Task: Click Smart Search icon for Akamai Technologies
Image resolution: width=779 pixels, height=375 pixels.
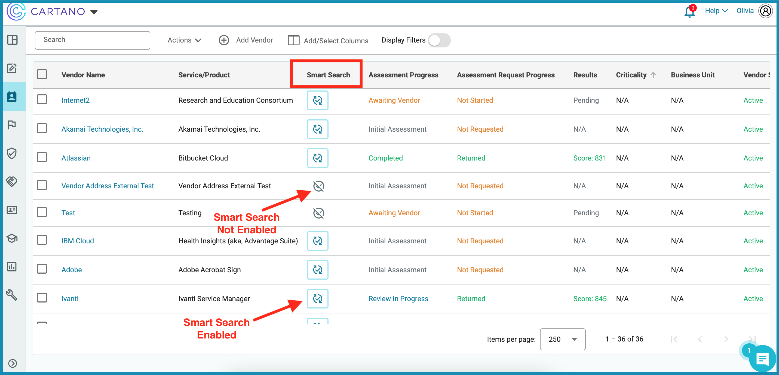Action: (318, 129)
